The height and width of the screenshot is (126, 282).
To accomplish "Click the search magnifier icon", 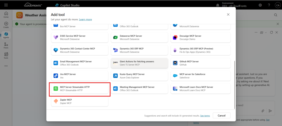I will 275,15.
